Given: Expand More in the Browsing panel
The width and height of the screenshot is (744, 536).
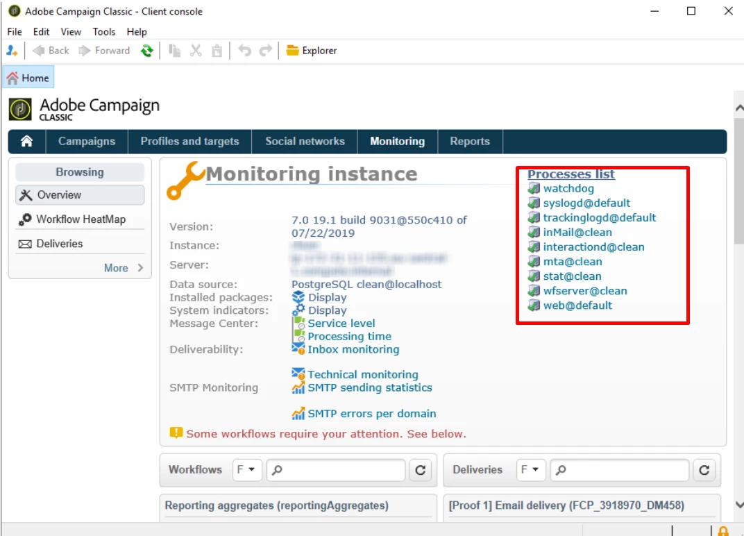Looking at the screenshot, I should (124, 268).
